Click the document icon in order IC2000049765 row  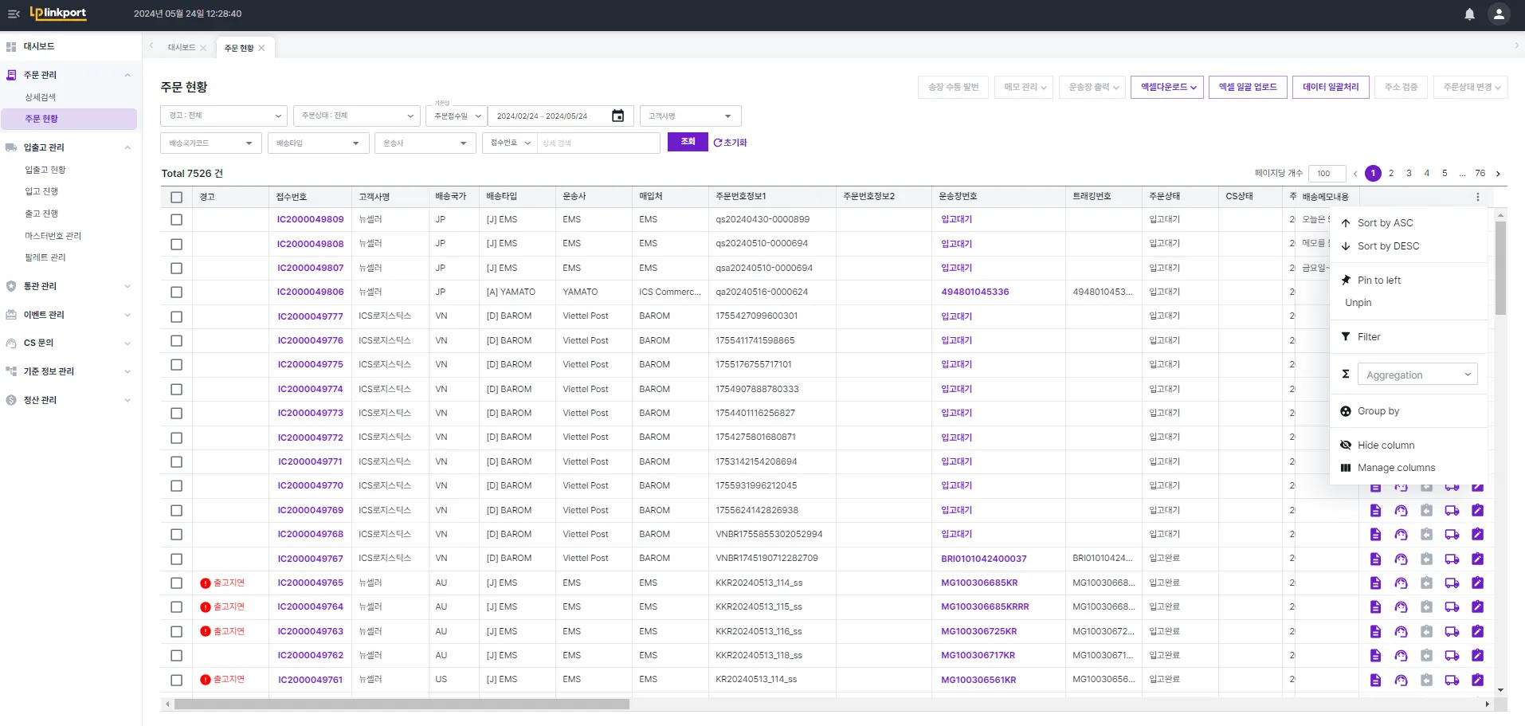coord(1375,583)
